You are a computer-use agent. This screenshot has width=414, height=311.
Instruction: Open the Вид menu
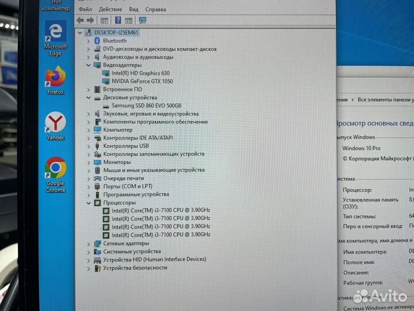pos(133,9)
